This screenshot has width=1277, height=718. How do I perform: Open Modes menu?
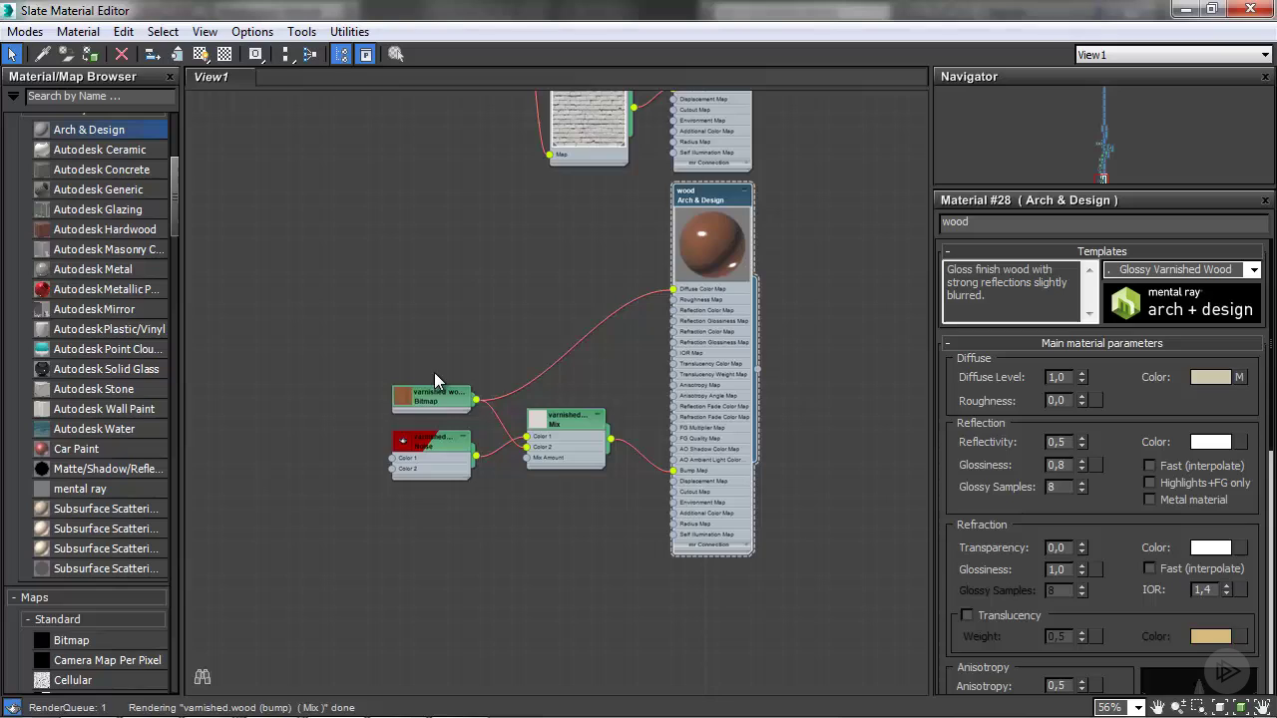25,32
